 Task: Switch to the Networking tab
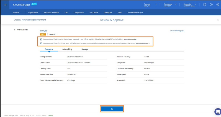pos(67,49)
